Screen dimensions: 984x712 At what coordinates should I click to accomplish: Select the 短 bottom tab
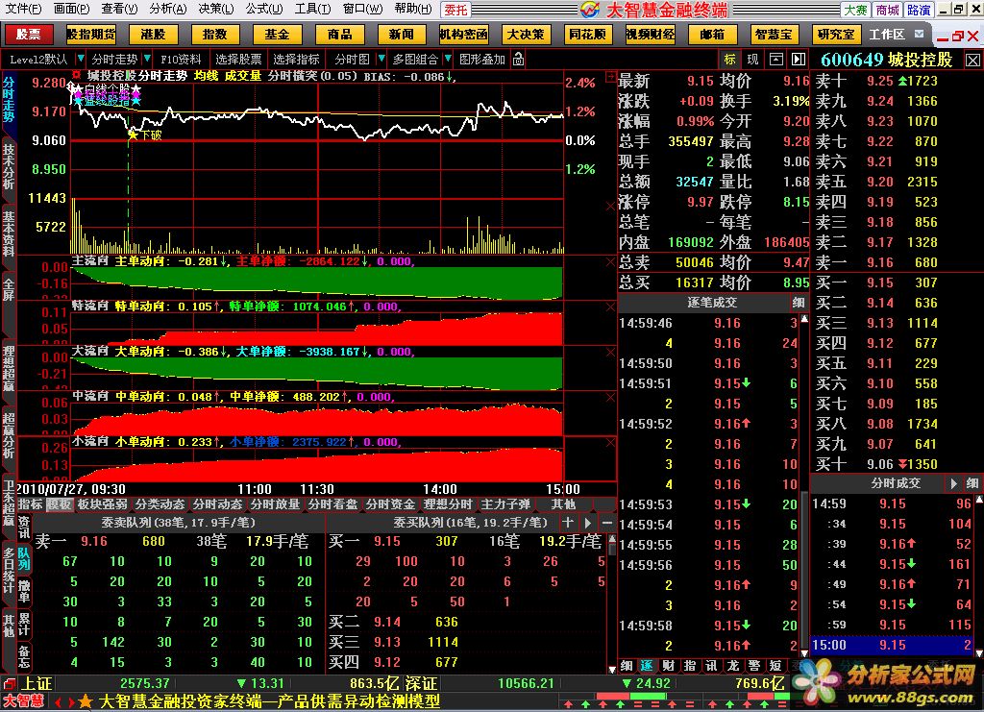[775, 666]
